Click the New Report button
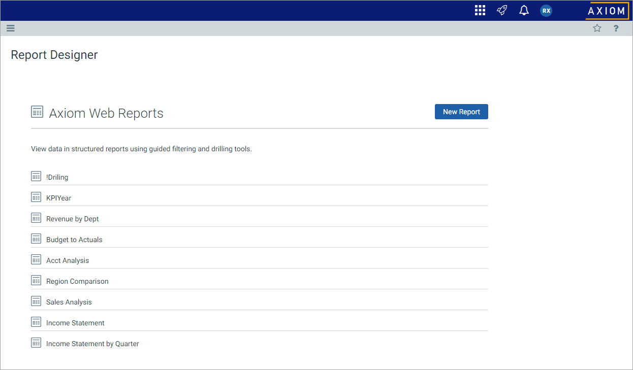Screen dimensions: 633x370 [x=461, y=112]
